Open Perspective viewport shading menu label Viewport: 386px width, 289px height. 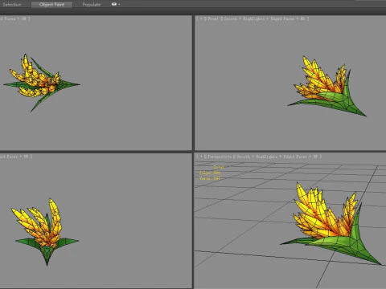277,157
